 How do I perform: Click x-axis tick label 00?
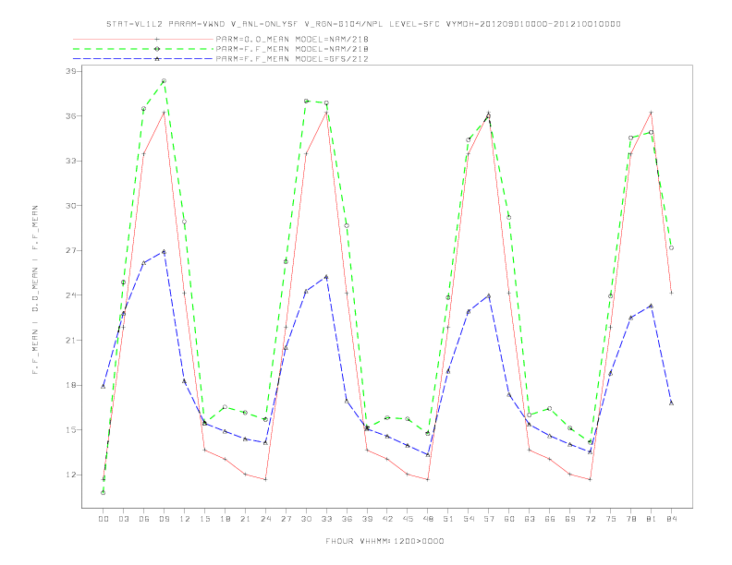point(104,519)
